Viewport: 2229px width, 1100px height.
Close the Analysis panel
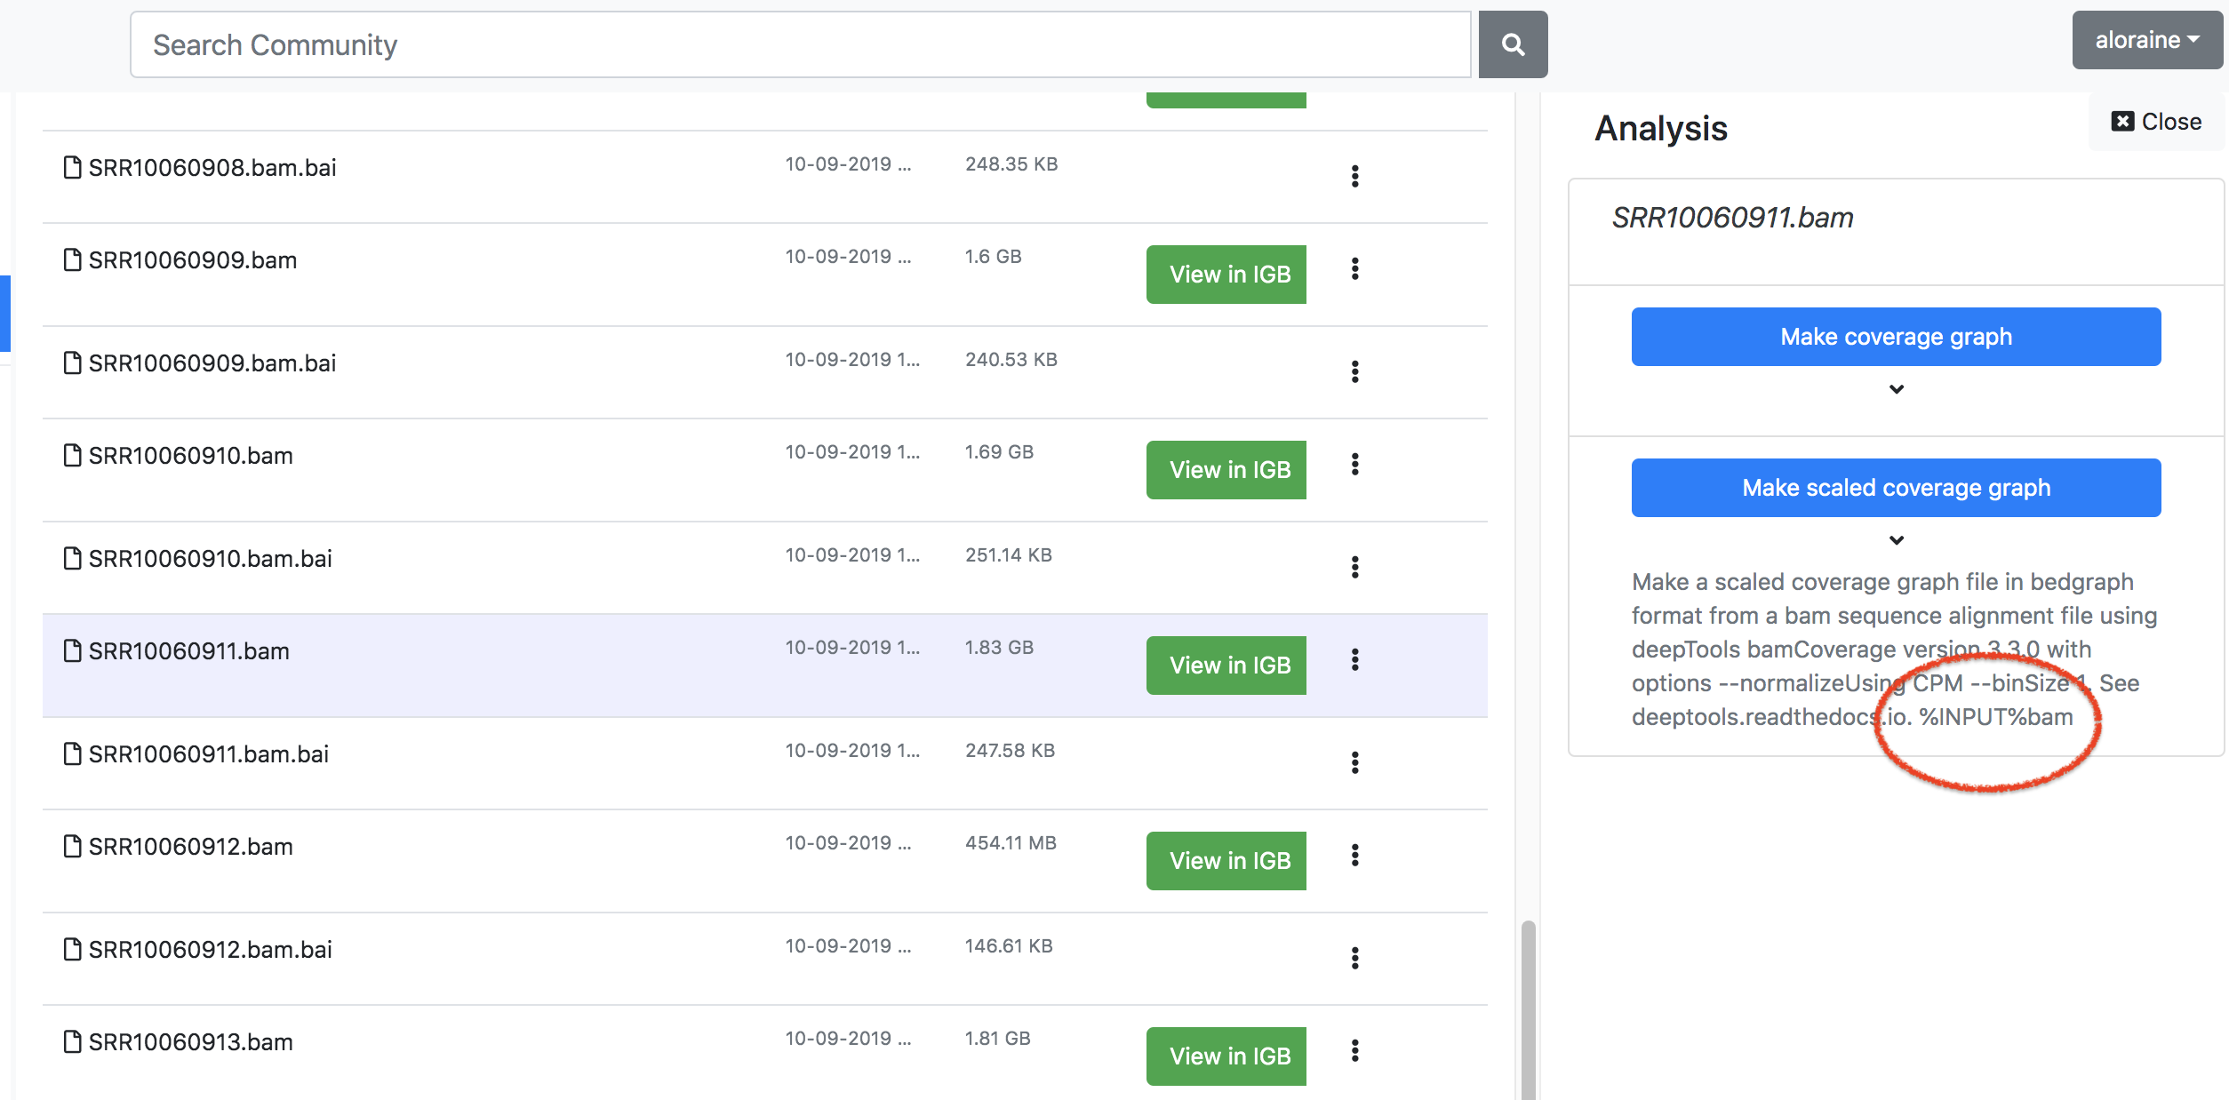2156,122
